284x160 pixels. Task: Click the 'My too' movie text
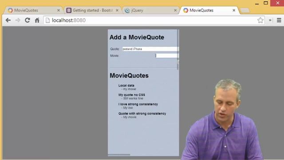(128, 108)
